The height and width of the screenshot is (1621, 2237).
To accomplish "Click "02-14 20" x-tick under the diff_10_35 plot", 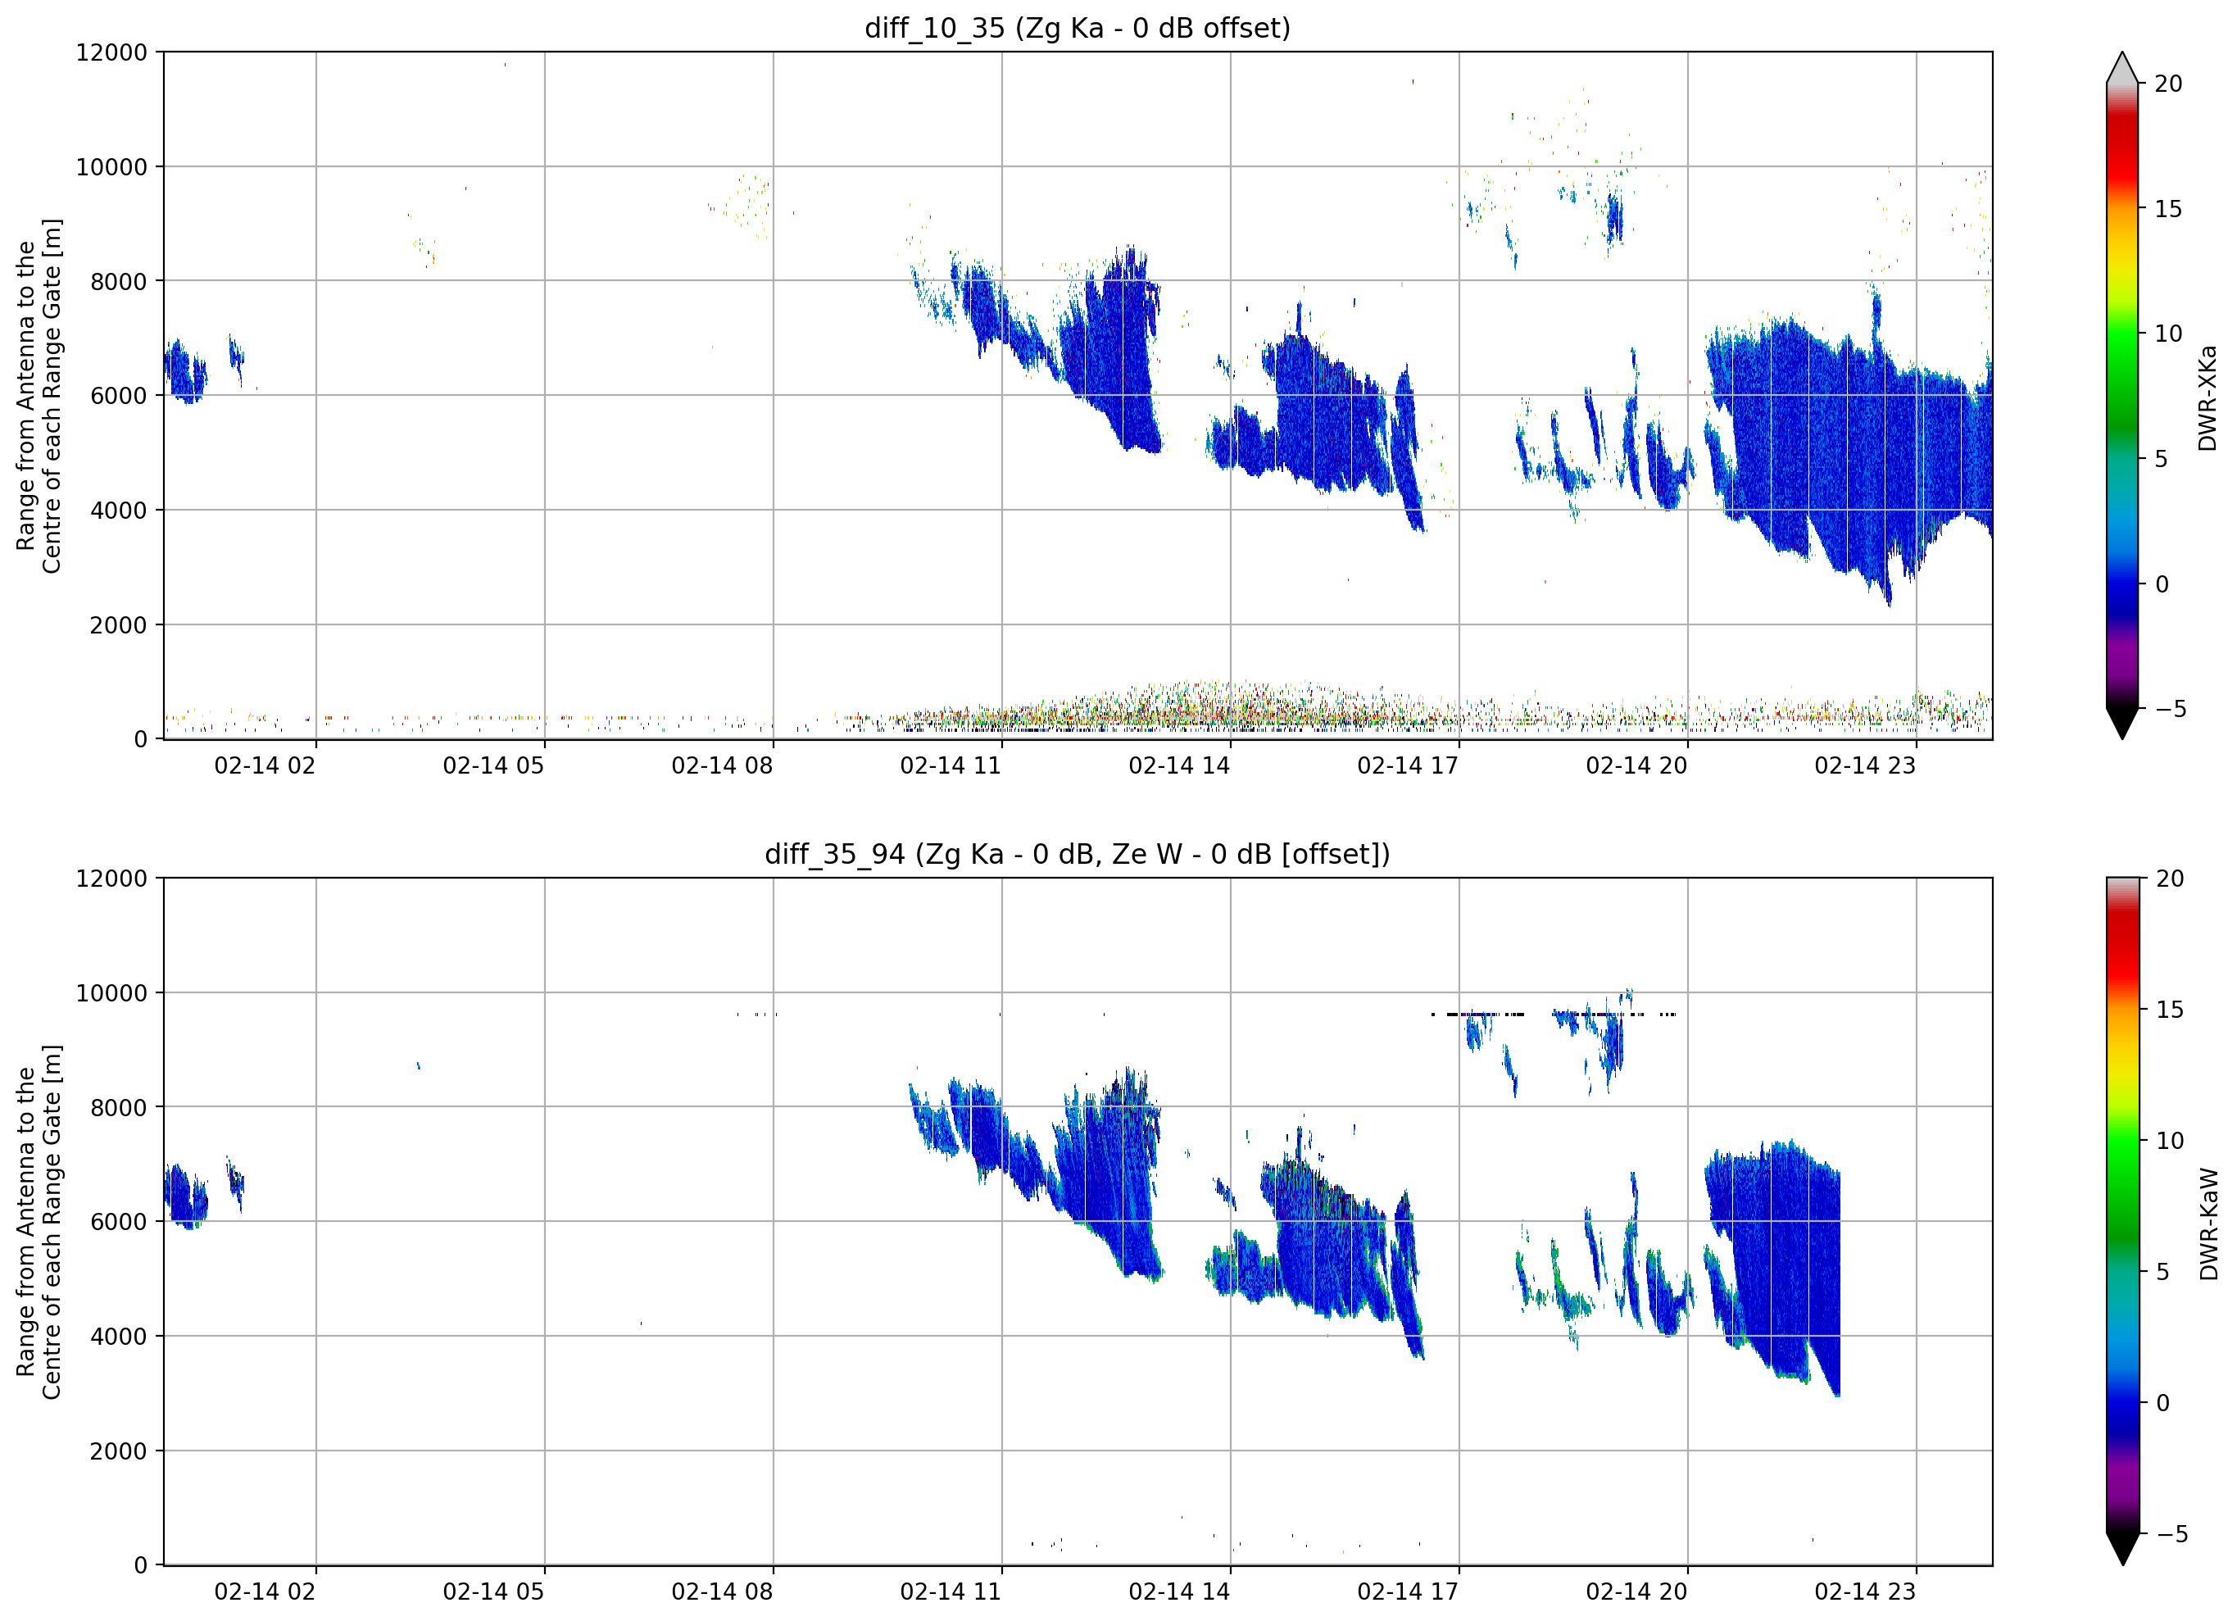I will coord(1636,765).
